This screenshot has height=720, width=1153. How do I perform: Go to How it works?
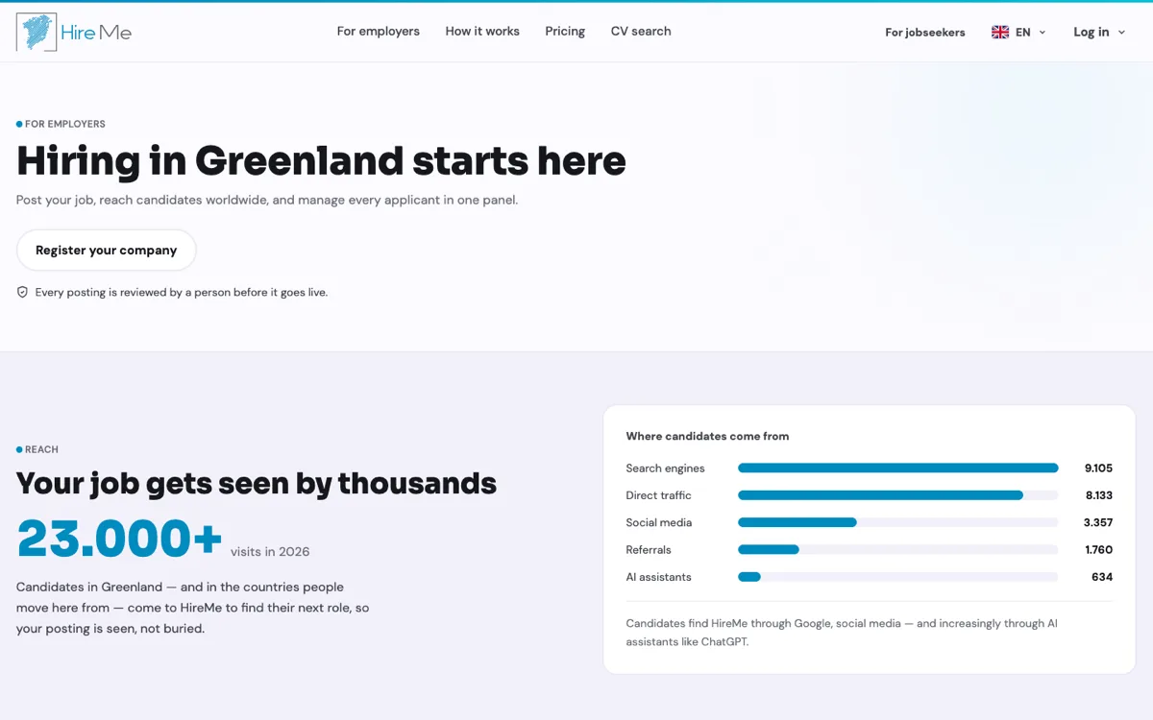482,32
